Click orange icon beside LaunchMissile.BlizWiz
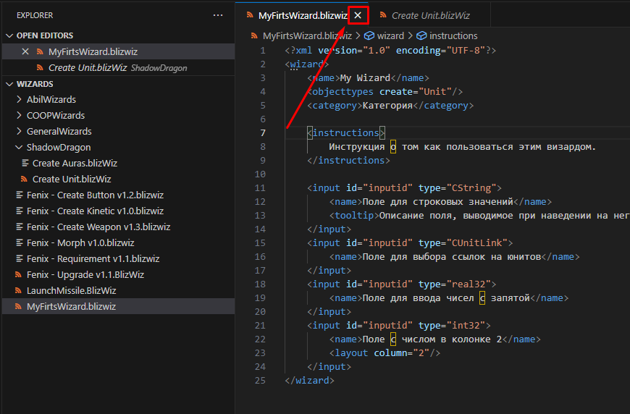Viewport: 630px width, 414px height. [x=19, y=290]
